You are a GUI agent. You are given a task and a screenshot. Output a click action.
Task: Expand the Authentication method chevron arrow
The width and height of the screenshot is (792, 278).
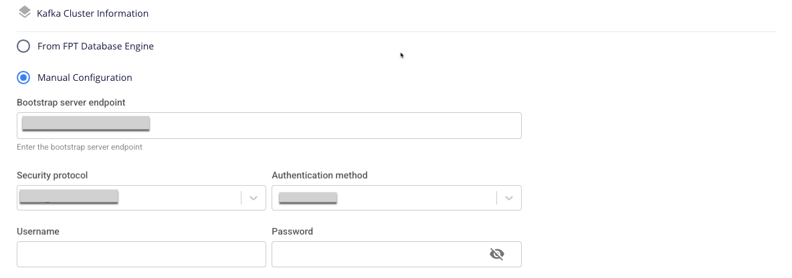pos(509,198)
